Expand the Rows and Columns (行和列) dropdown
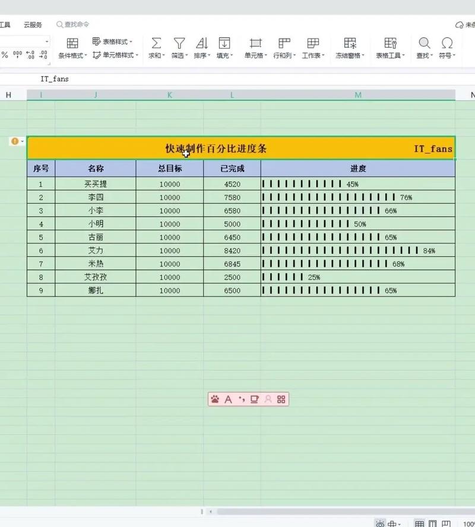The height and width of the screenshot is (527, 475). click(284, 48)
